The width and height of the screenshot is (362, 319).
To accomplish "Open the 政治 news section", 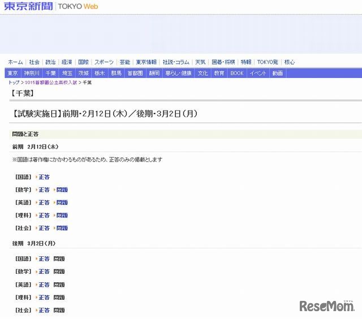I will 50,62.
